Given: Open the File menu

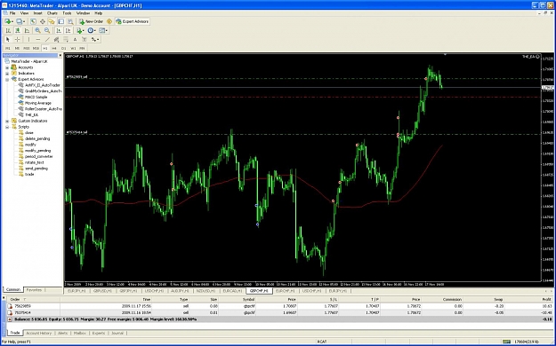Looking at the screenshot, I should tap(12, 13).
